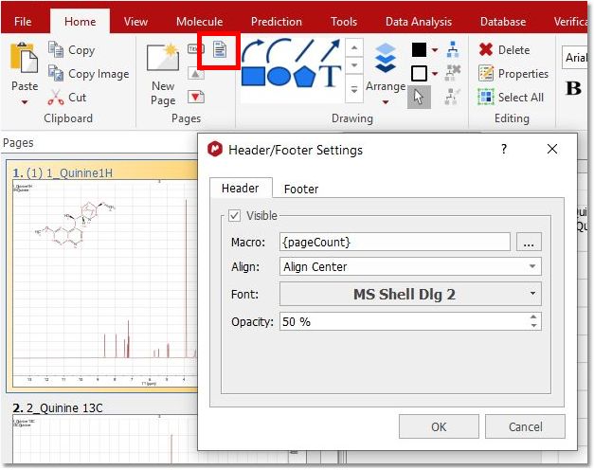Move up in drawing gallery
Image resolution: width=594 pixels, height=470 pixels.
(354, 47)
